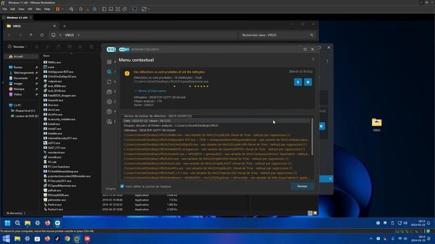Open the VMware VM menu
Screen dimensions: 435x244
pos(30,9)
